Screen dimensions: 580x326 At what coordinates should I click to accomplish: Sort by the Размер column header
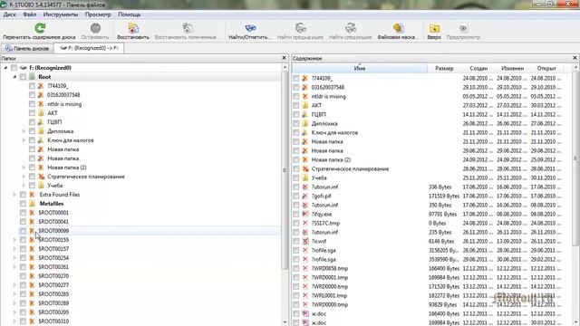click(x=444, y=69)
